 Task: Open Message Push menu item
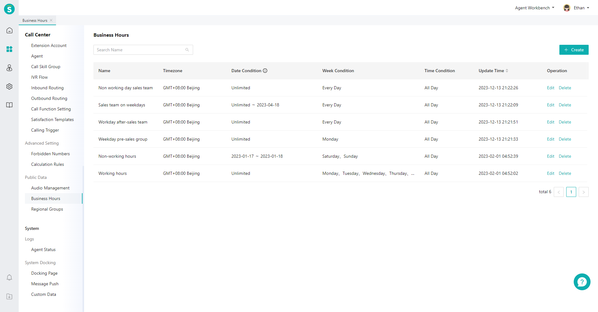tap(45, 284)
